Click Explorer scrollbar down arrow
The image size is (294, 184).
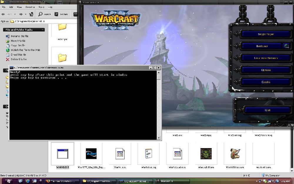292,171
